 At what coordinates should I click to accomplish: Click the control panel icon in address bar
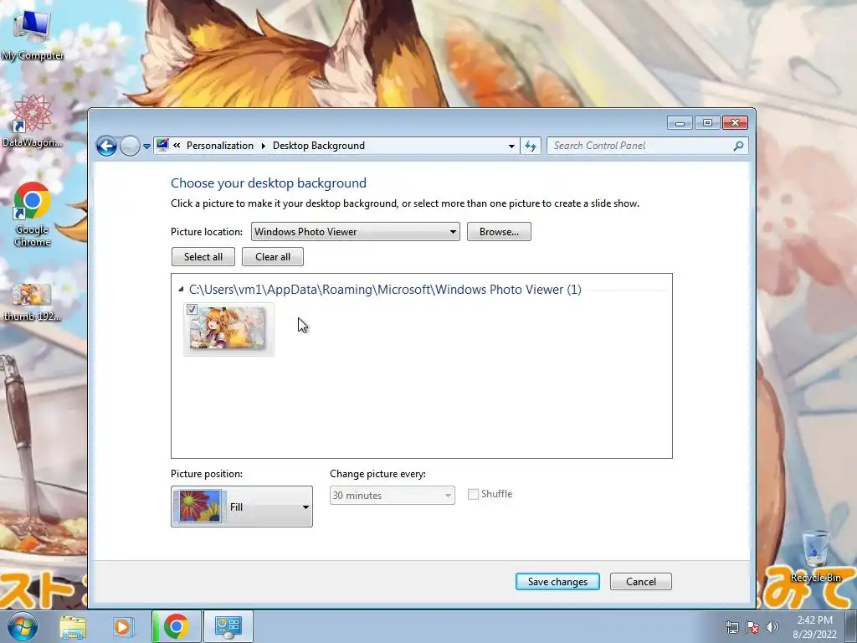(162, 145)
